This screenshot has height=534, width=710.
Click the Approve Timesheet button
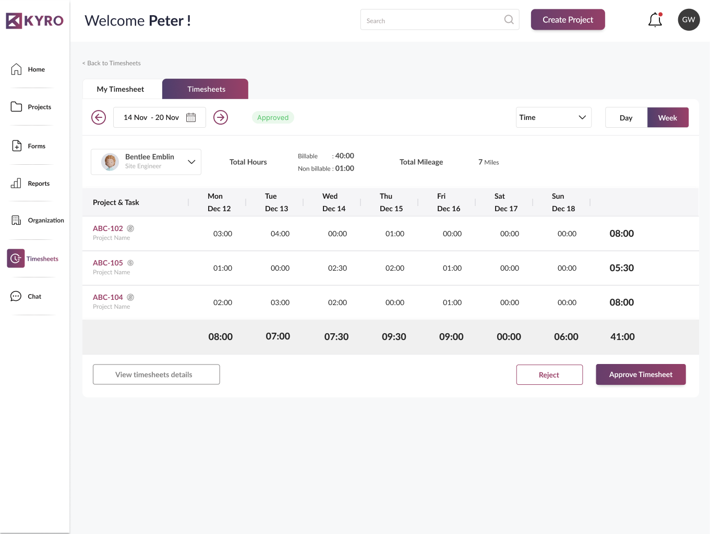pos(641,374)
